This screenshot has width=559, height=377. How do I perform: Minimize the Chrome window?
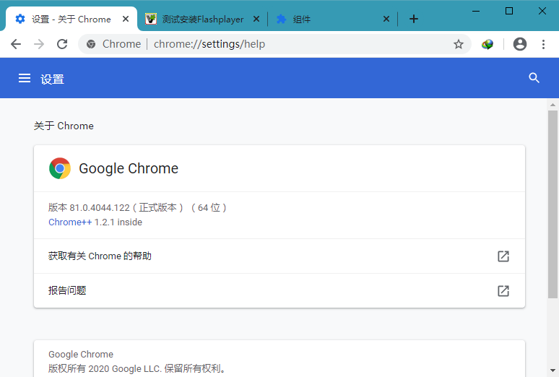(475, 11)
